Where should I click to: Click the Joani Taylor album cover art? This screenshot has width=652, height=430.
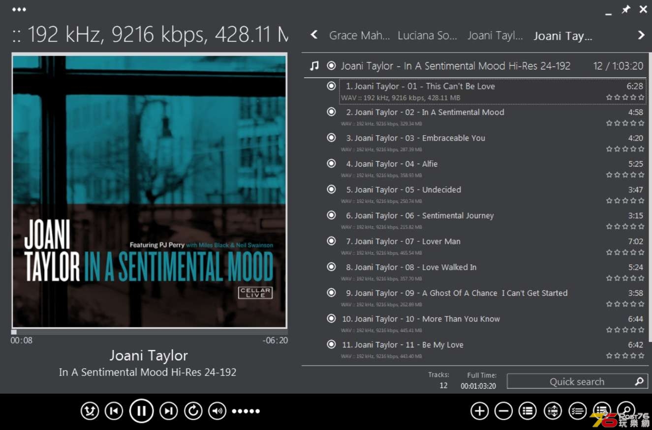[149, 191]
